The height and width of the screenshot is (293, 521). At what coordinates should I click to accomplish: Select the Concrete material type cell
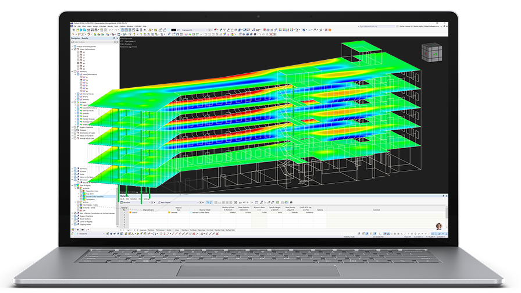[x=179, y=212]
